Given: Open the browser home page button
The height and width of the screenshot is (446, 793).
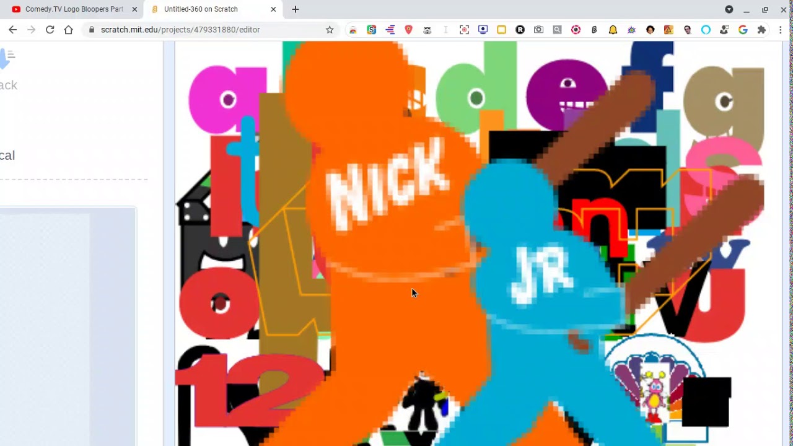Looking at the screenshot, I should click(x=69, y=30).
